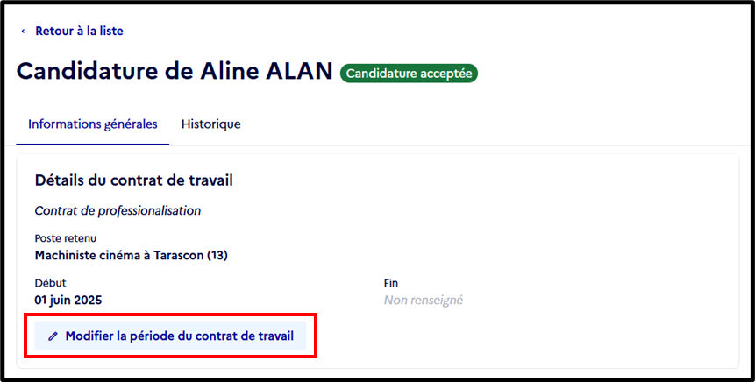This screenshot has height=382, width=755.
Task: Click the Fin label
Action: (x=390, y=283)
